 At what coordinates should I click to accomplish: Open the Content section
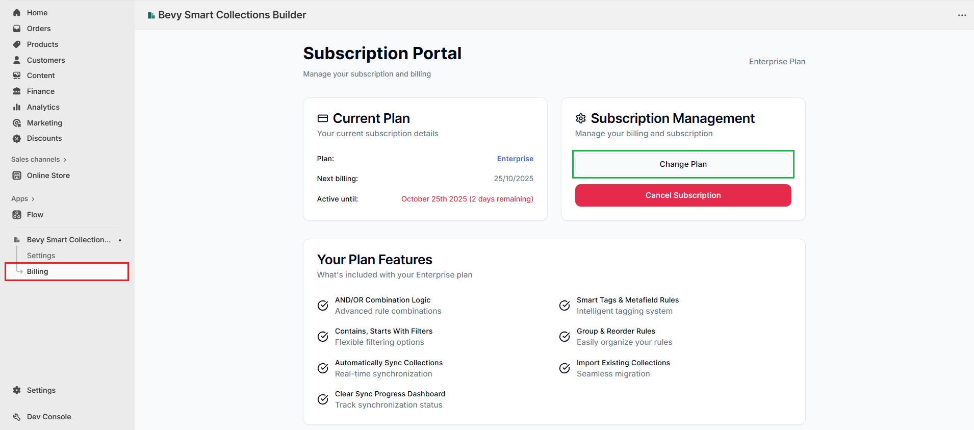pyautogui.click(x=41, y=75)
